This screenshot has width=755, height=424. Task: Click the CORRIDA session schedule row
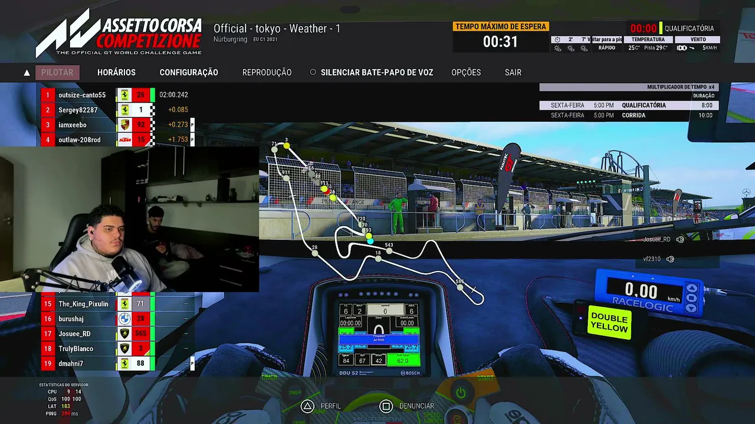(629, 115)
